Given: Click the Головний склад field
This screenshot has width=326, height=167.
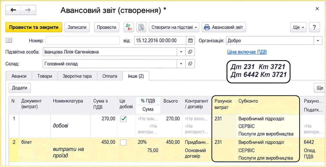Looking at the screenshot, I should [110, 64].
